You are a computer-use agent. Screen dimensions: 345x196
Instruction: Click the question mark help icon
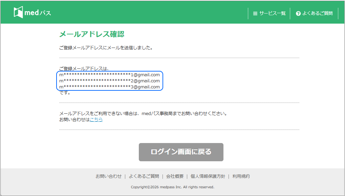[x=298, y=13]
